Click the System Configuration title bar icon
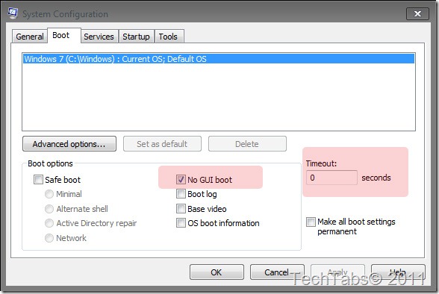The image size is (439, 294). 13,13
